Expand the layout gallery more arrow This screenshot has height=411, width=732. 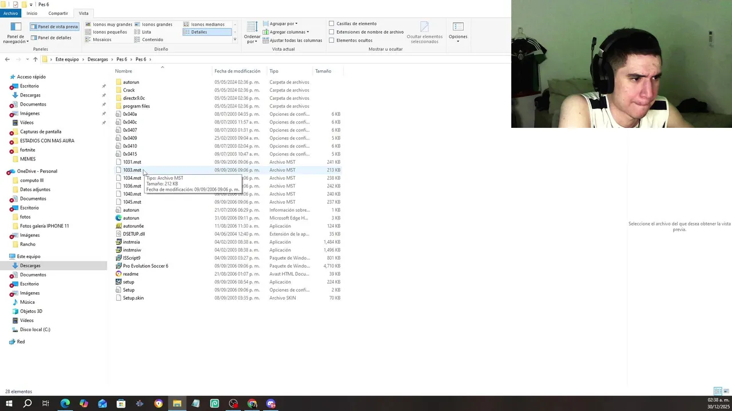(x=234, y=40)
